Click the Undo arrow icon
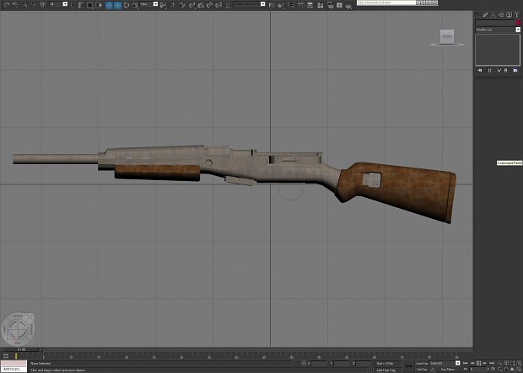Viewport: 523px width, 373px height. click(x=6, y=5)
